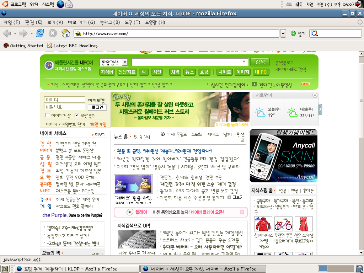Click tomorrow's green weather icon
Image resolution: width=364 pixels, height=273 pixels.
(292, 112)
